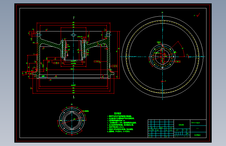226x146 pixels.
Task: Select the last technical requirement line, number 8
Action: tap(119, 131)
